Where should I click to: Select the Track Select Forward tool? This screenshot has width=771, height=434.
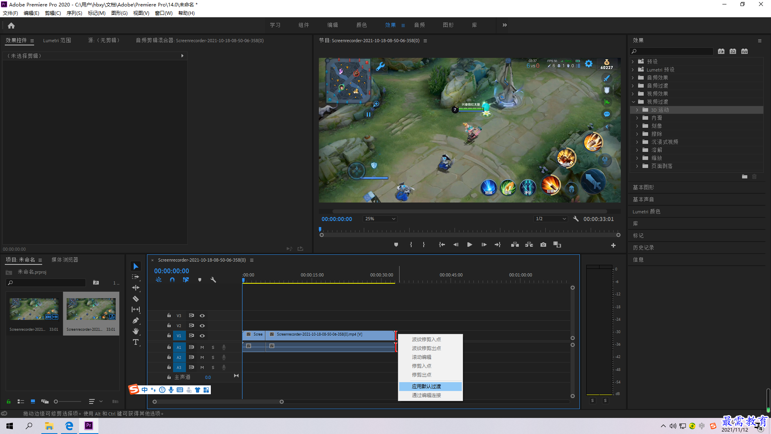tap(136, 277)
